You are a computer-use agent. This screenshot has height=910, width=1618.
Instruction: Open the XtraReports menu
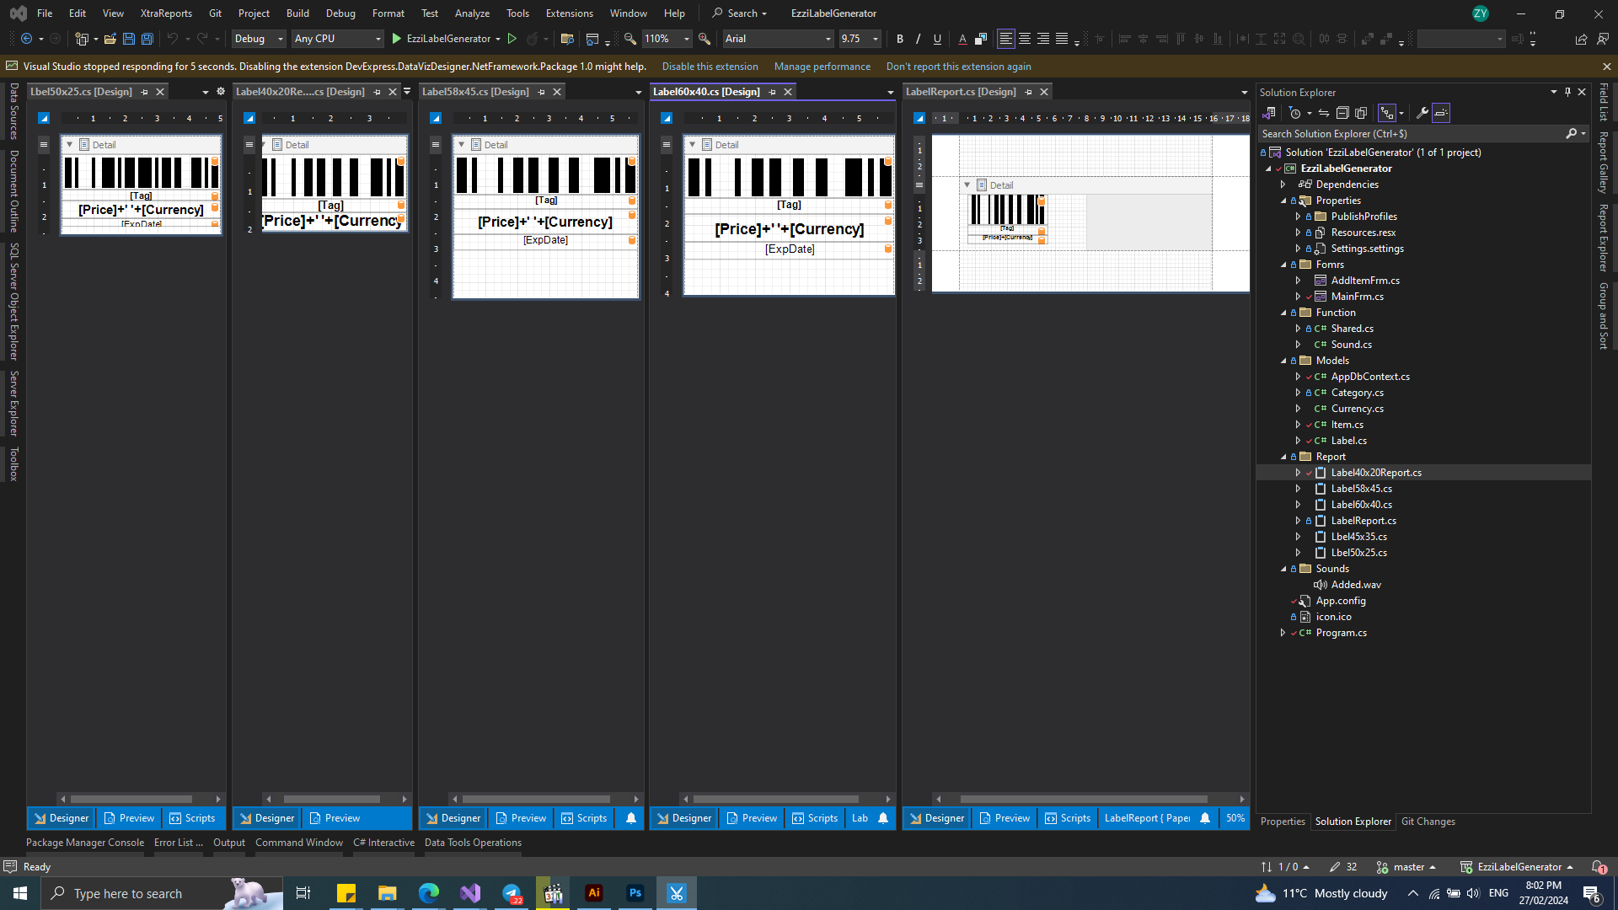pos(166,13)
